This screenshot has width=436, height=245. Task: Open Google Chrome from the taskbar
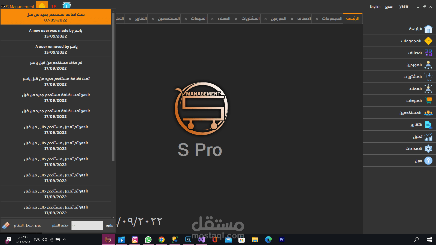[162, 240]
